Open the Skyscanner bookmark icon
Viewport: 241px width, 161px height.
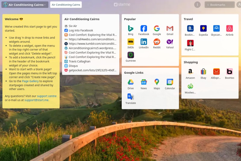click(x=216, y=28)
